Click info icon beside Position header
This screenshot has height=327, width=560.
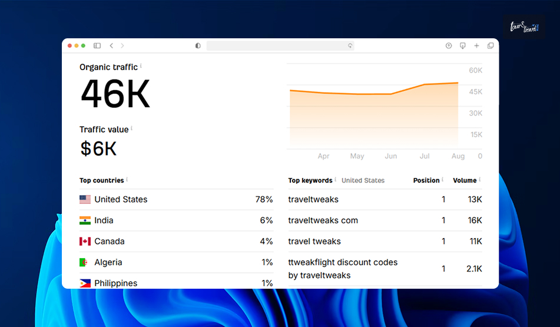[442, 179]
